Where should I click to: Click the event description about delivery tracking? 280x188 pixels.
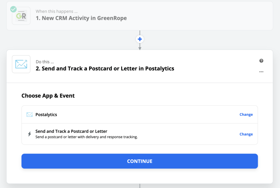coord(86,137)
